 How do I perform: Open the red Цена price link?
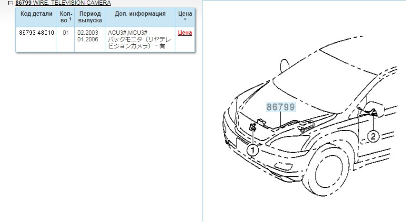(185, 33)
